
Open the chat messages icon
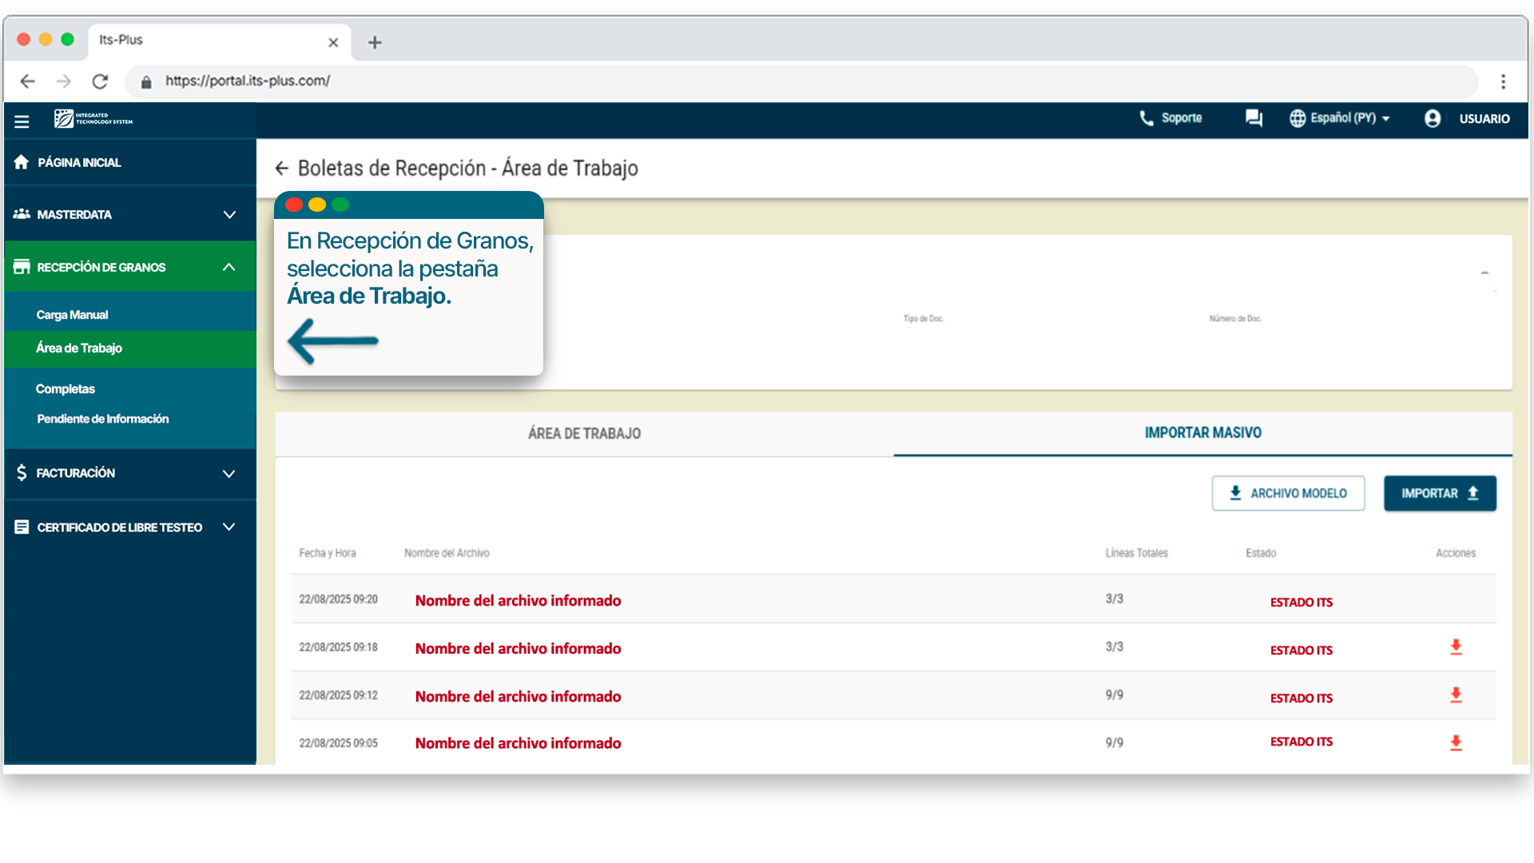1254,118
